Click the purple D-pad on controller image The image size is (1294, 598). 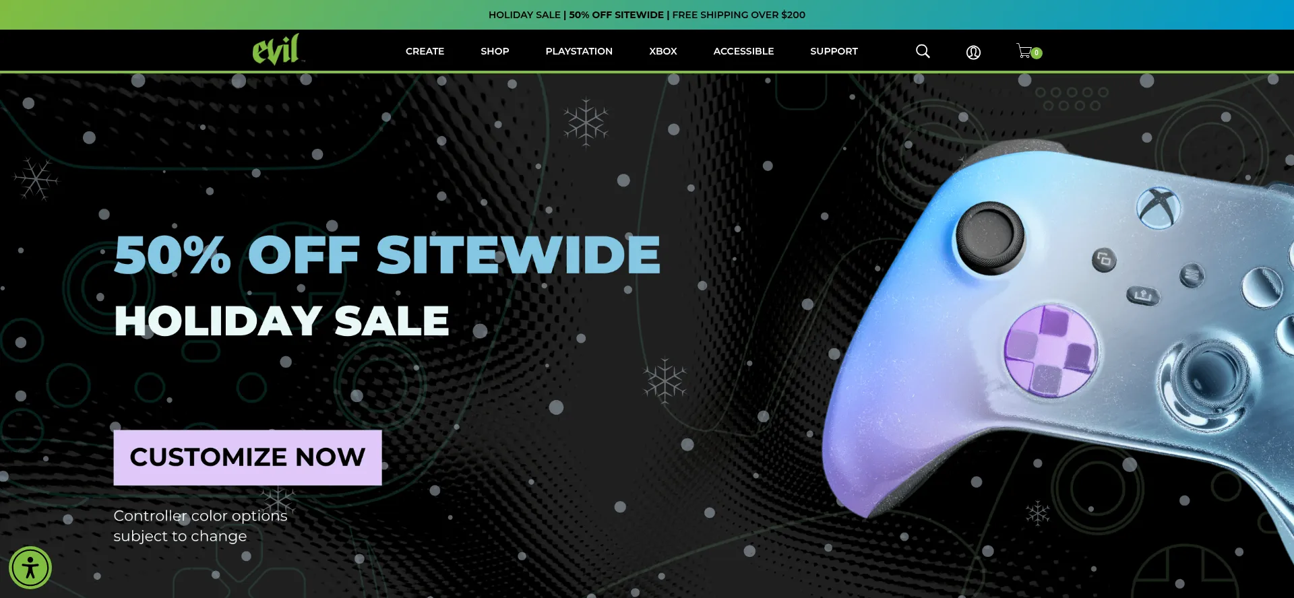(x=1051, y=350)
